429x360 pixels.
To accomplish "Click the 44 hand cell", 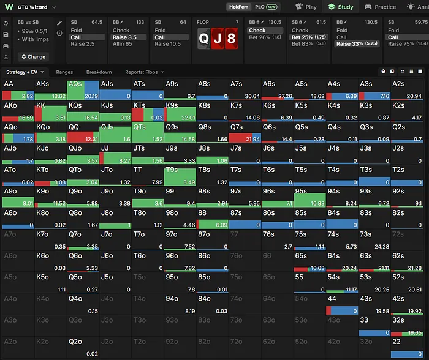I will (x=342, y=305).
